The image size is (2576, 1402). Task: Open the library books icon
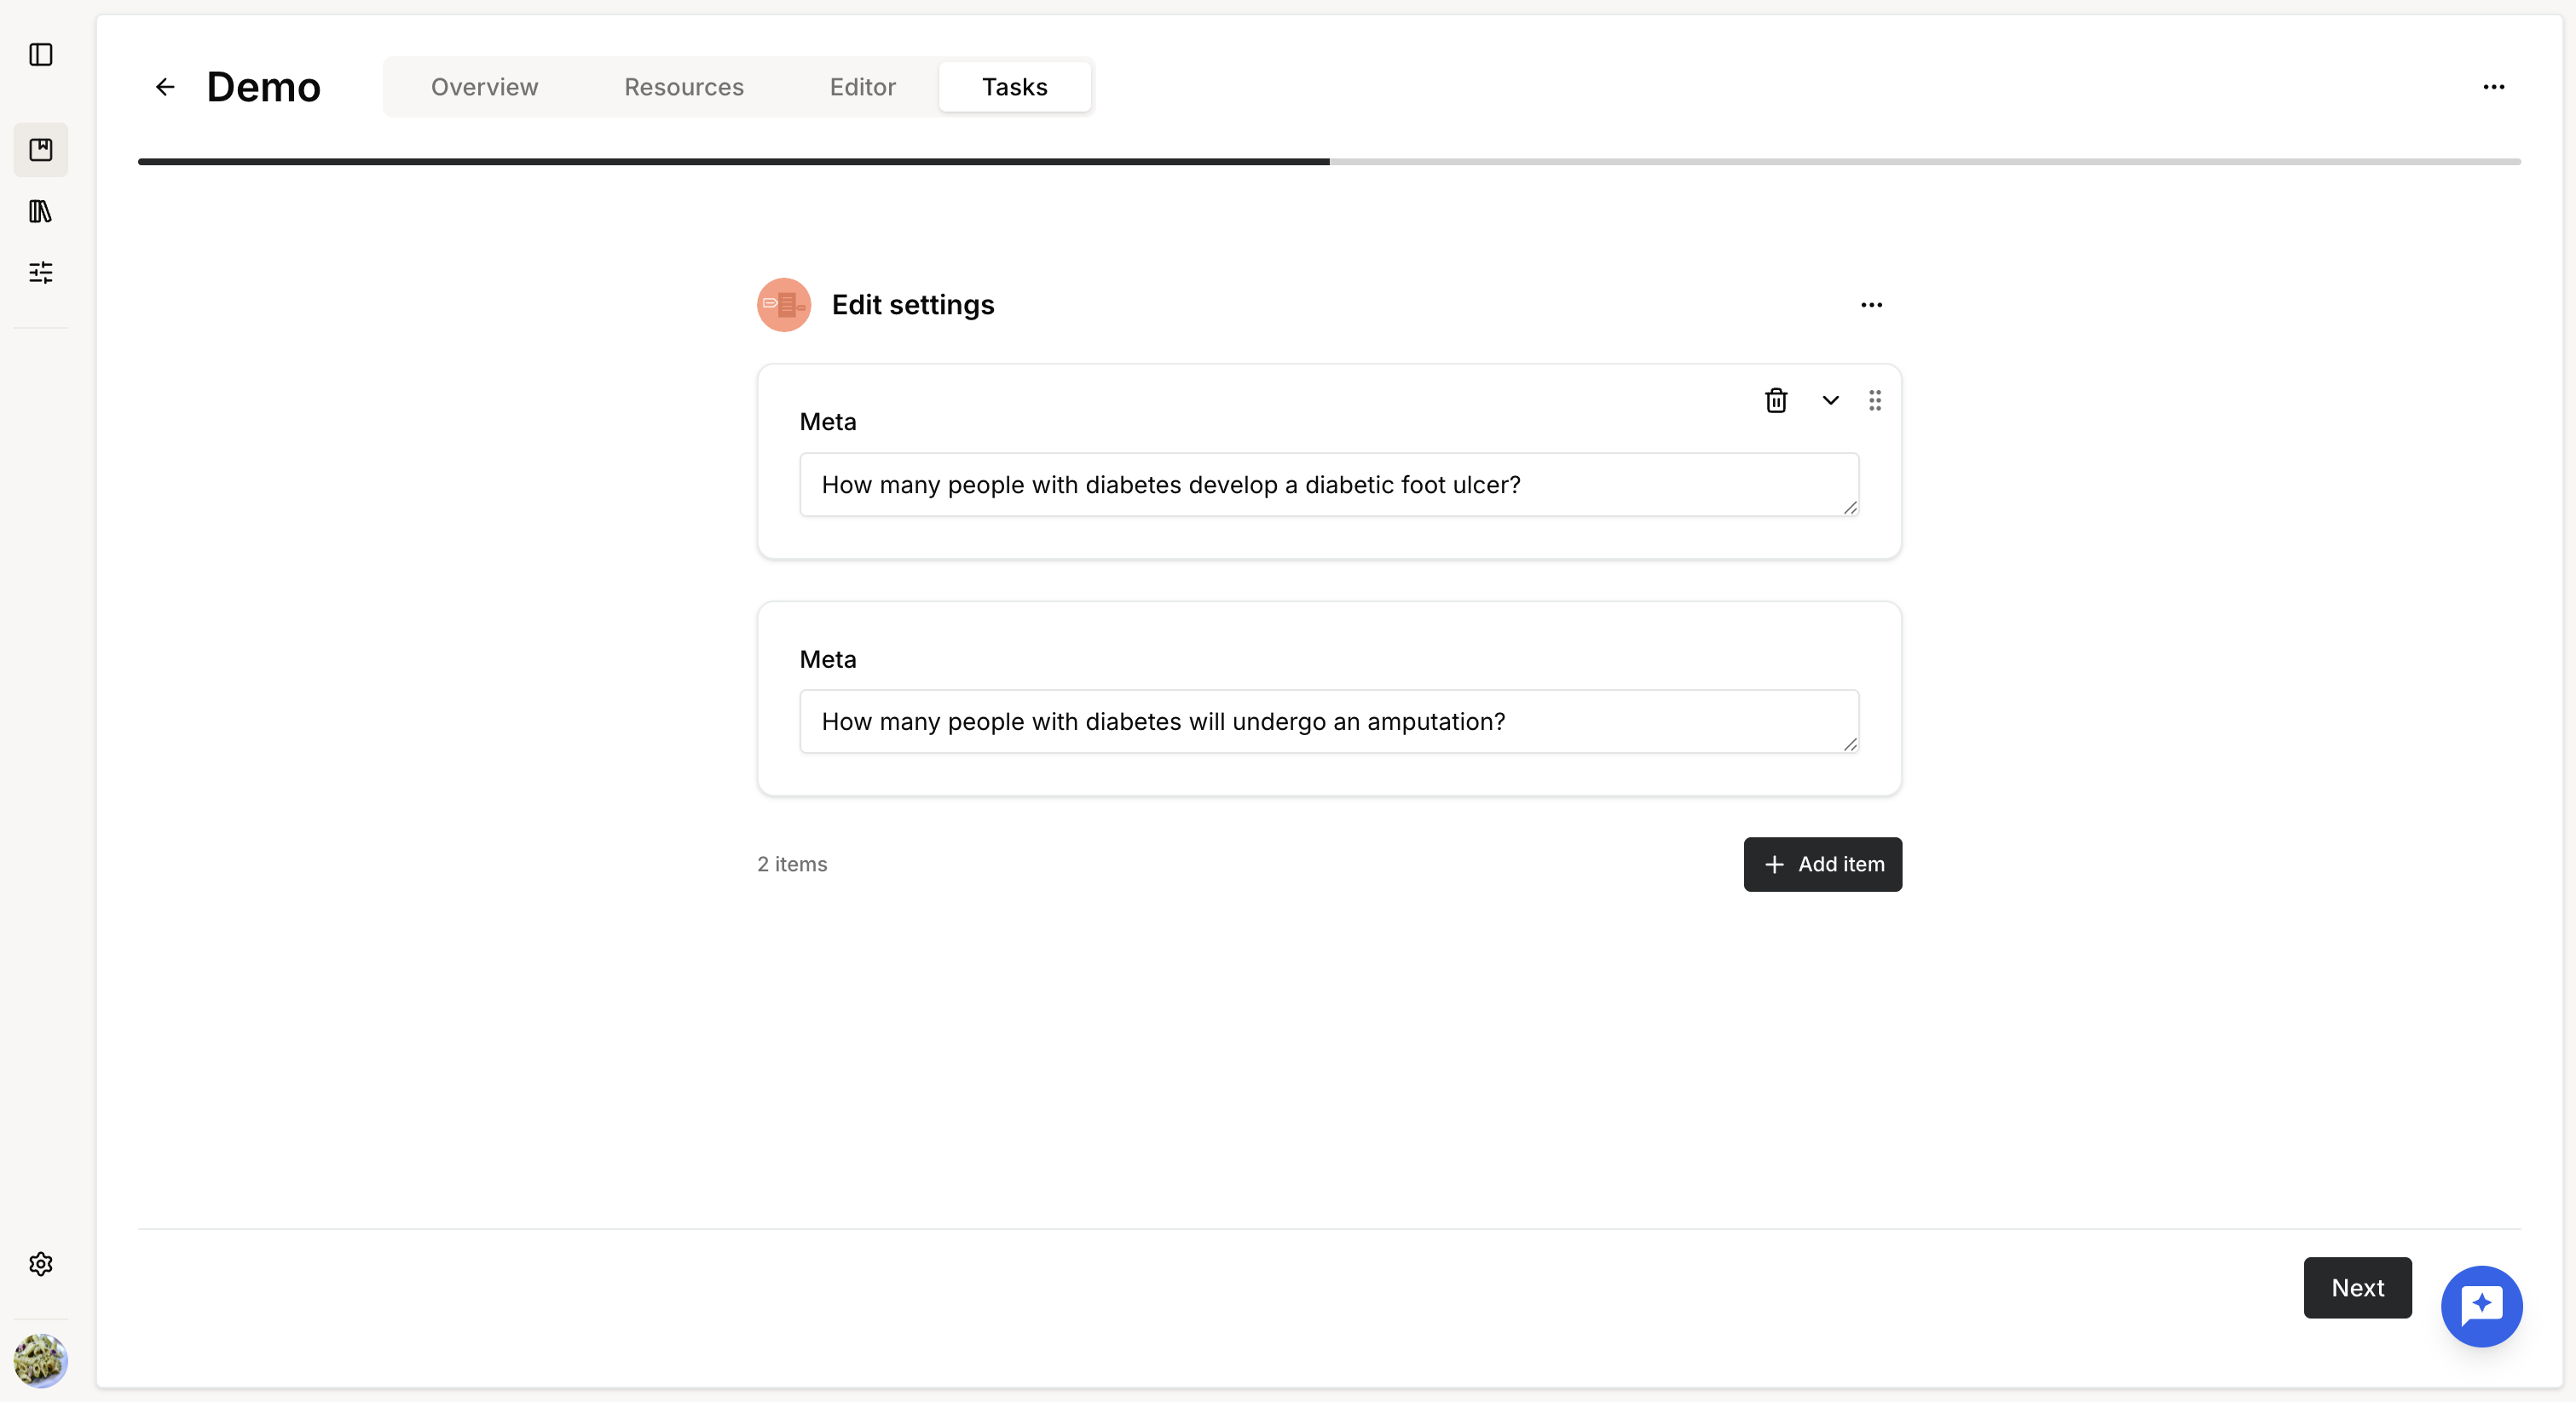tap(41, 211)
